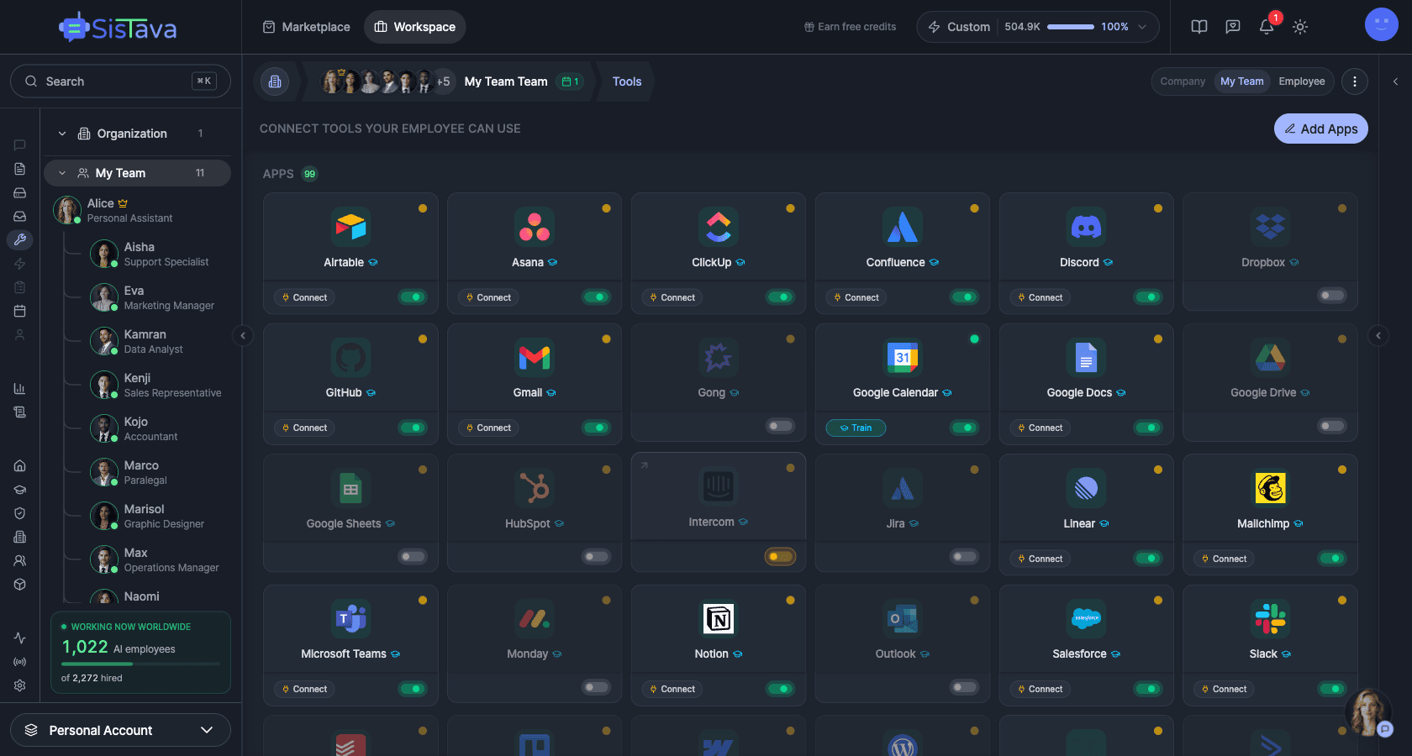Image resolution: width=1412 pixels, height=756 pixels.
Task: Enable the Outlook toggle
Action: pyautogui.click(x=964, y=687)
